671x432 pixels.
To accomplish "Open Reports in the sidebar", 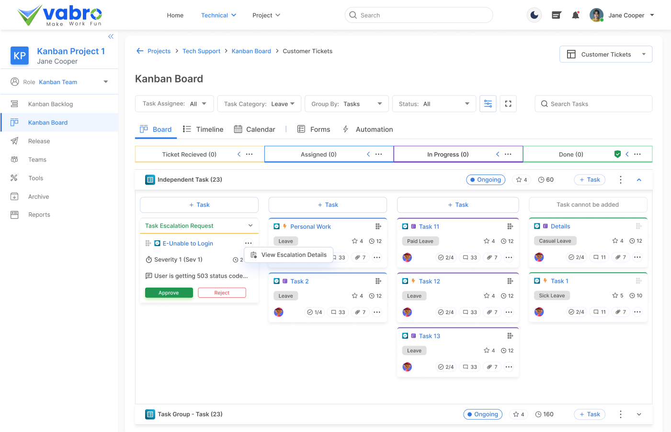I will click(x=39, y=215).
